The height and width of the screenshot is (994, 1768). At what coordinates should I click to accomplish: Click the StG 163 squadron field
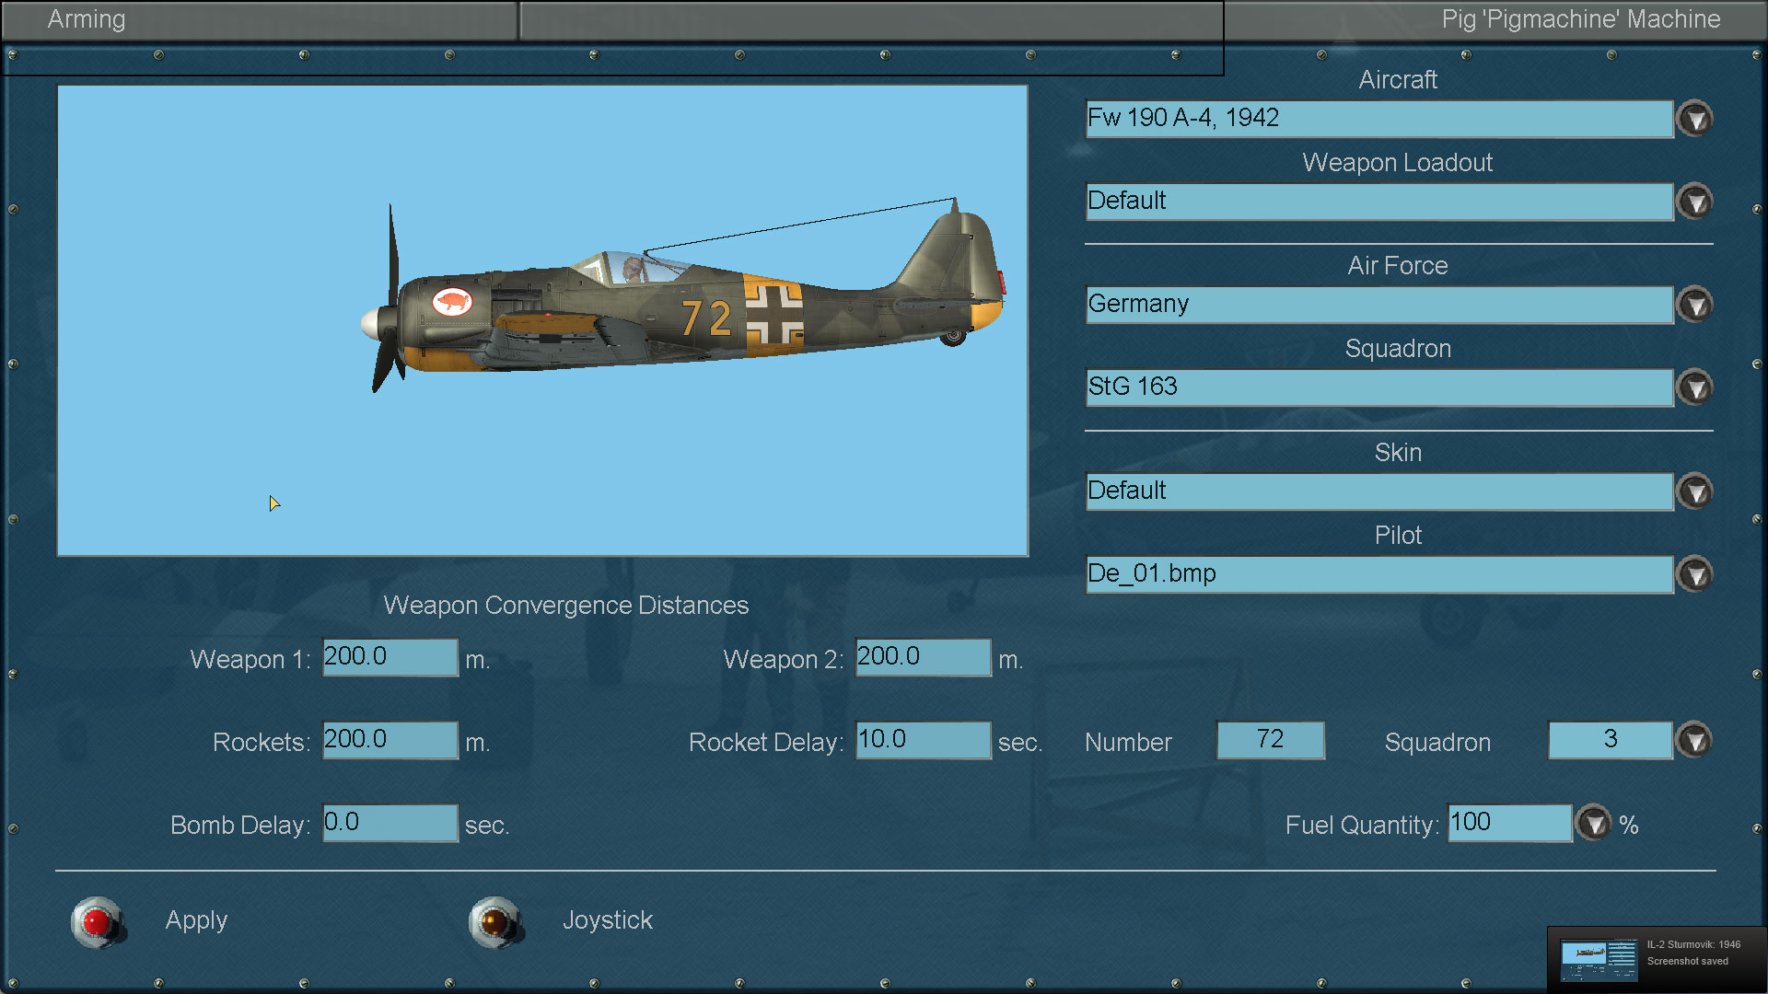click(x=1379, y=387)
